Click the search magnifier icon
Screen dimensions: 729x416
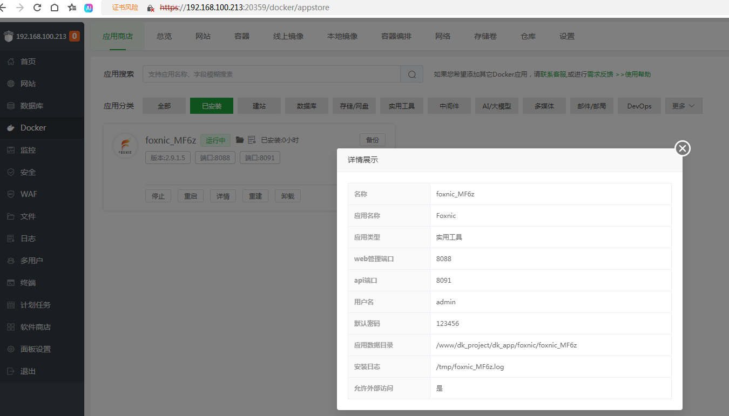point(412,74)
